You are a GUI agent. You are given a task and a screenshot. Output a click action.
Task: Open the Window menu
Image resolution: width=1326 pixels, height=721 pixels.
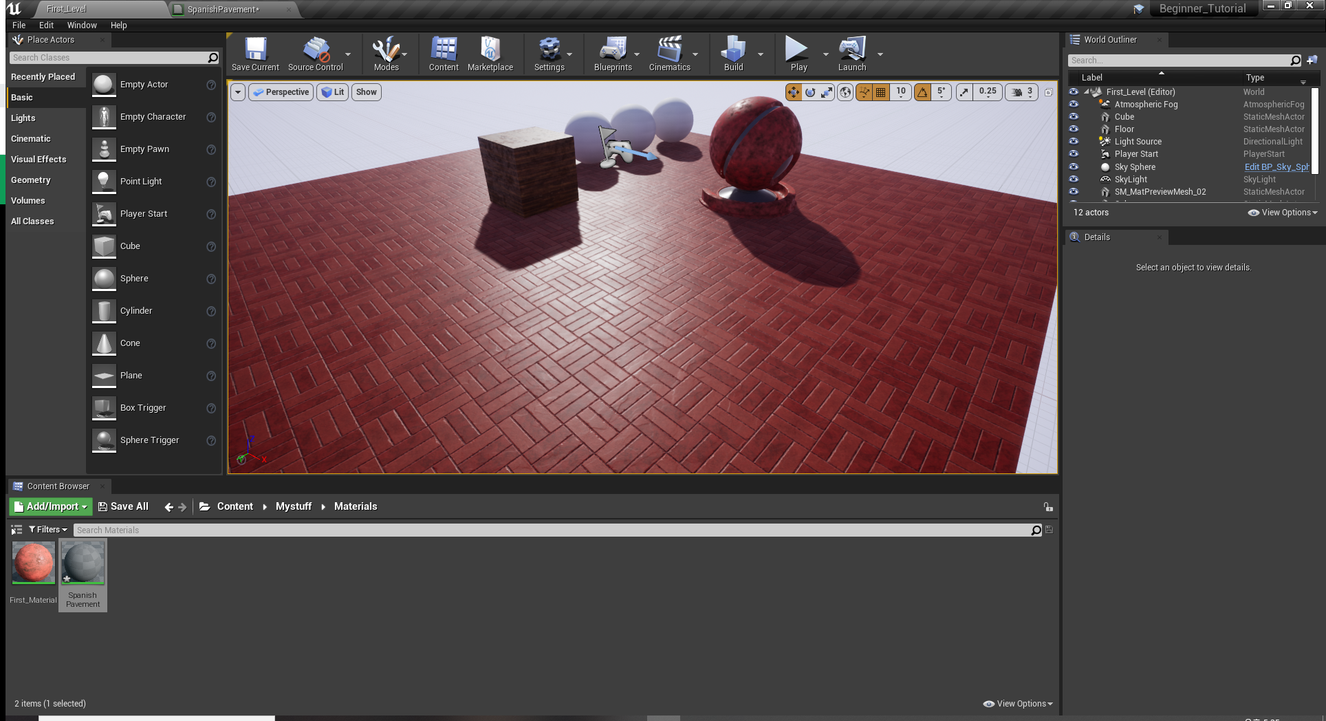[82, 25]
